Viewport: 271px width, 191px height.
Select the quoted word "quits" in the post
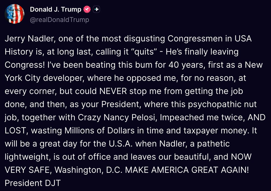coord(144,52)
